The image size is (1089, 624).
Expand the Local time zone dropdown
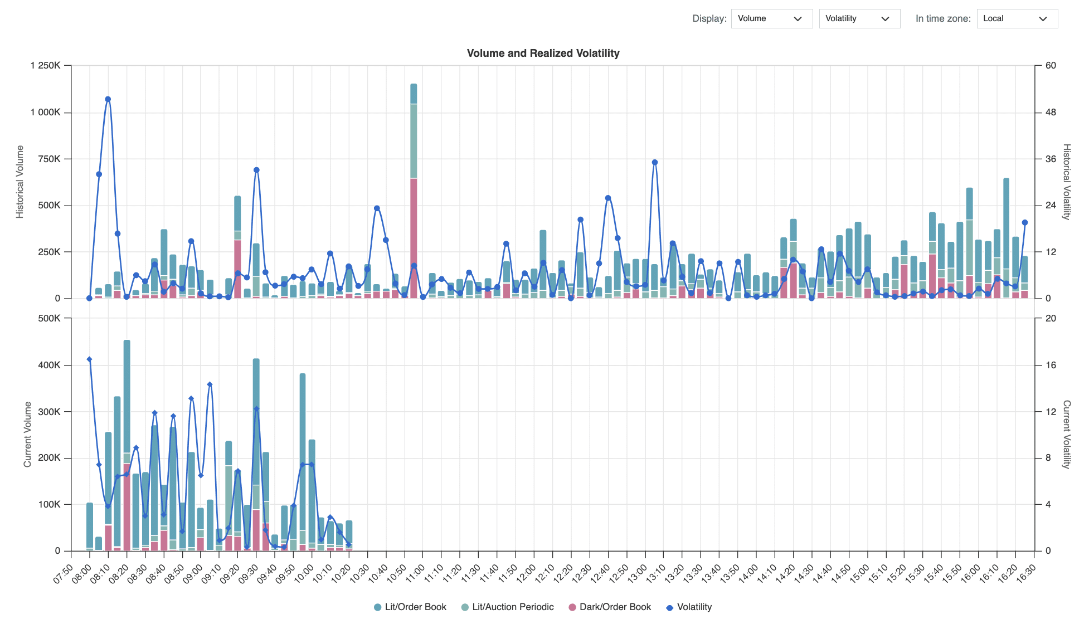pyautogui.click(x=1017, y=18)
